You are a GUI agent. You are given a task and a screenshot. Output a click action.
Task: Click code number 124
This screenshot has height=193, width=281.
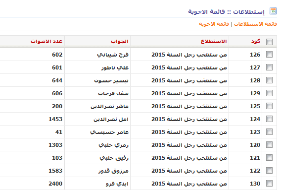point(255,119)
